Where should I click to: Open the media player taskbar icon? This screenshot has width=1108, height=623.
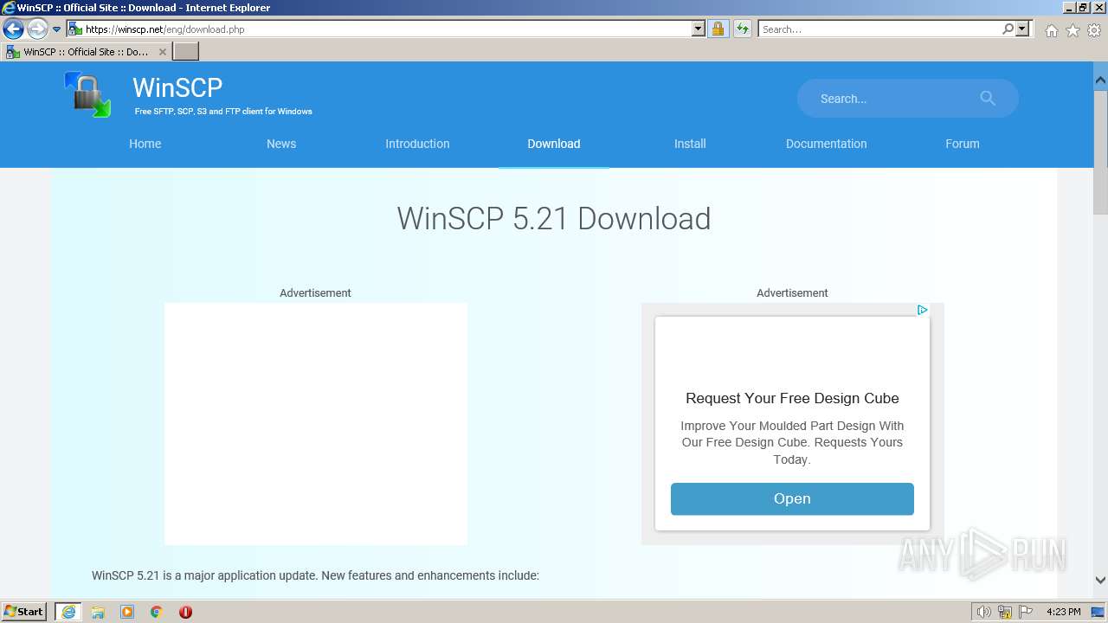click(127, 612)
